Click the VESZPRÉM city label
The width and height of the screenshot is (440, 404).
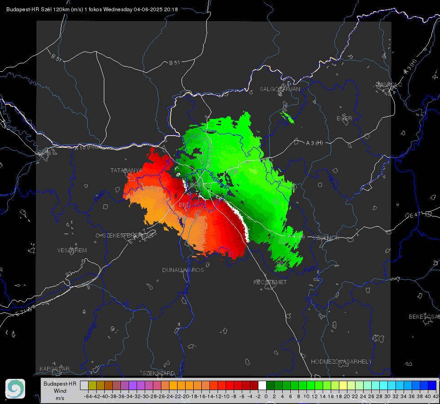[x=72, y=250]
